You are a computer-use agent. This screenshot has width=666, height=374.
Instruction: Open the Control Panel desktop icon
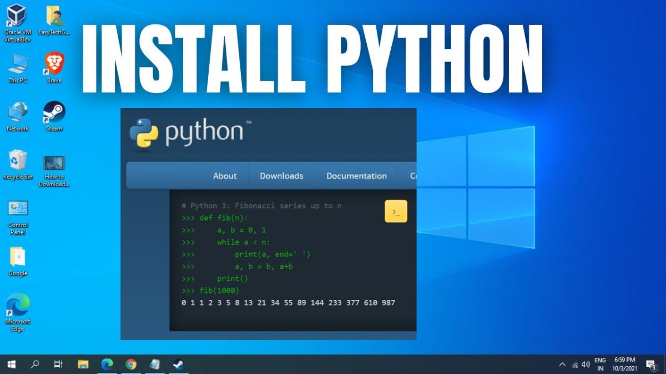tap(18, 209)
